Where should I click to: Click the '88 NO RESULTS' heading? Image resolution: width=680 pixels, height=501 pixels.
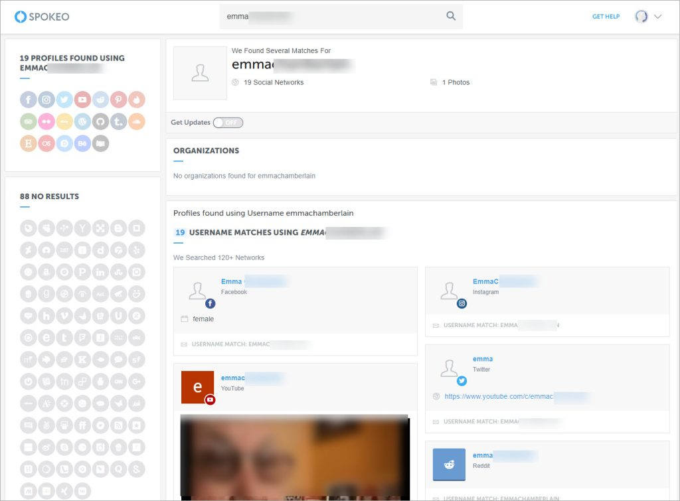point(49,196)
